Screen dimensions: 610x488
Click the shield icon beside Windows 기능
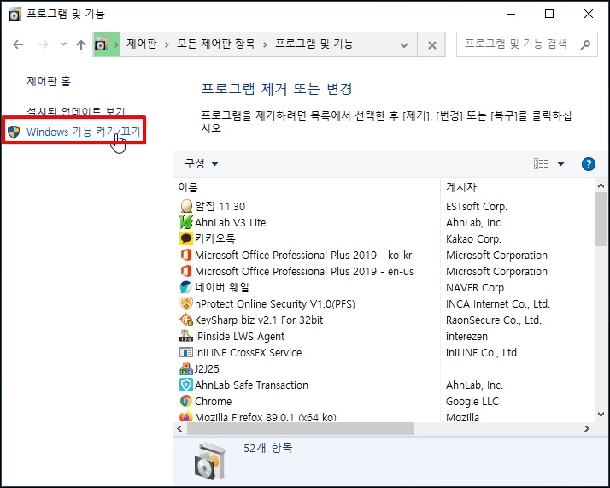tap(14, 132)
